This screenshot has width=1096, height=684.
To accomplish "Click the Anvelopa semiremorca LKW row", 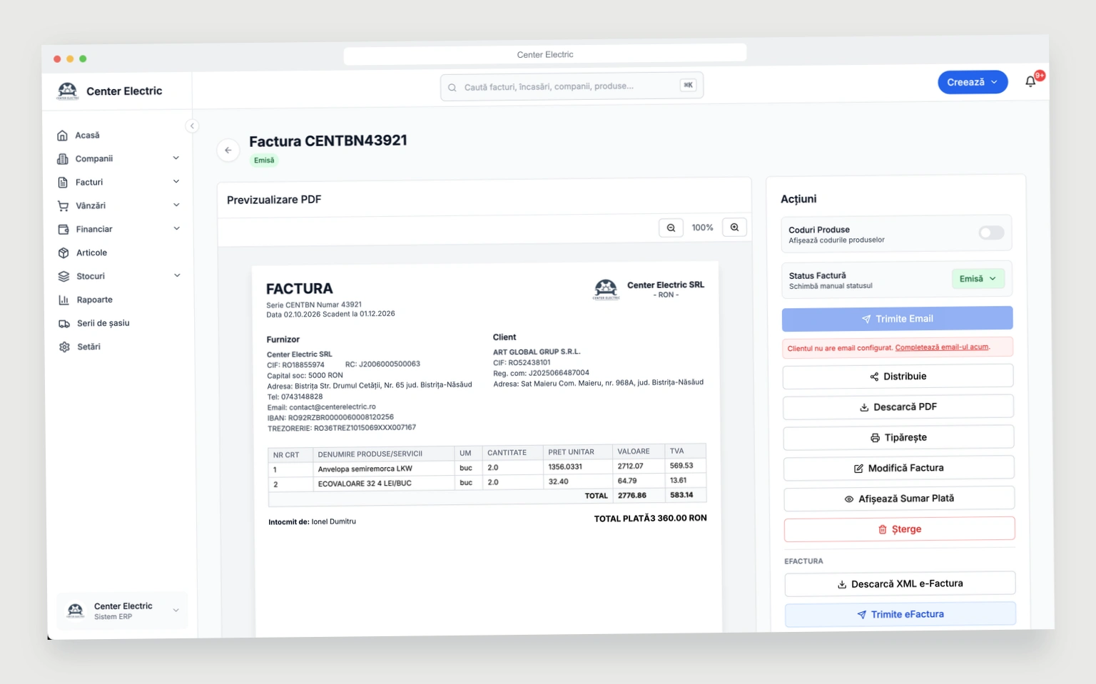I will pyautogui.click(x=487, y=467).
